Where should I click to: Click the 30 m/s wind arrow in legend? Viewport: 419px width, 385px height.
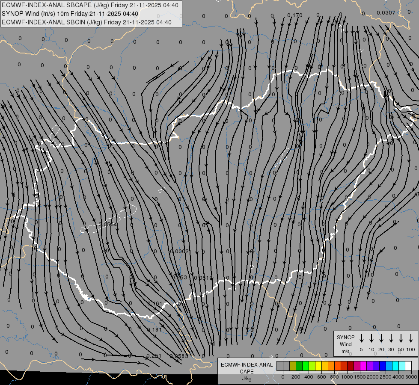tap(391, 338)
